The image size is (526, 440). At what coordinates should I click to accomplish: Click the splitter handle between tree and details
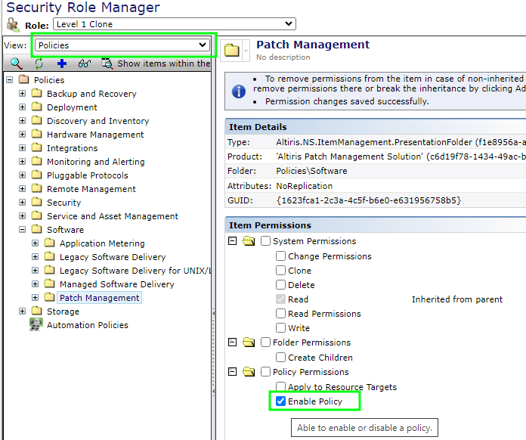pos(214,352)
